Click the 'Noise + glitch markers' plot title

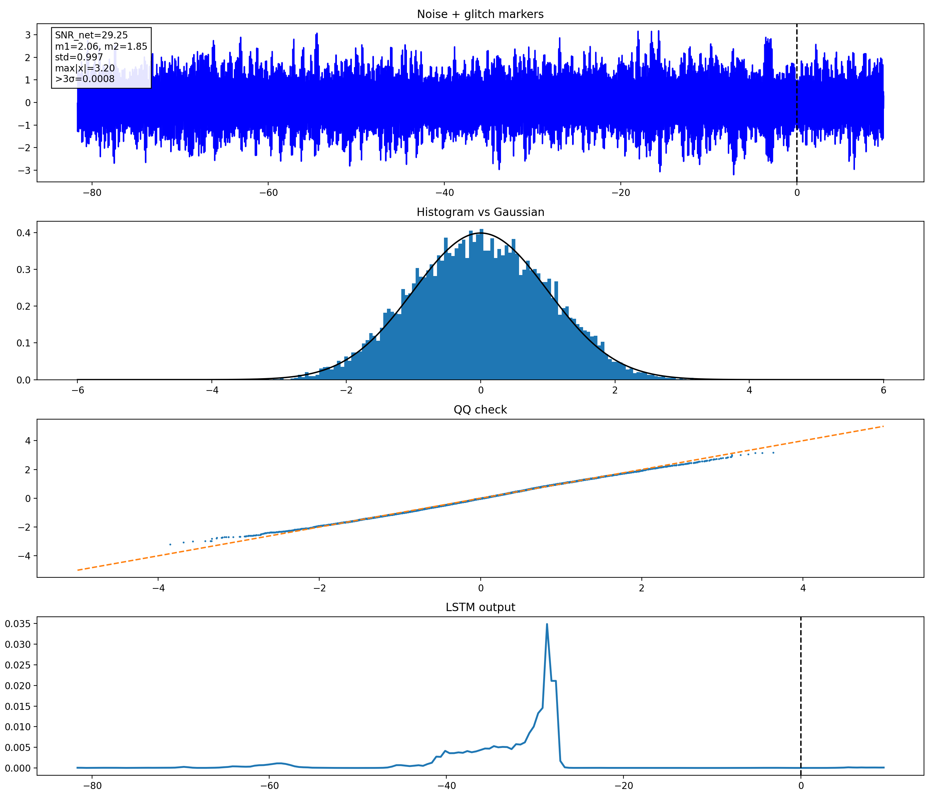click(480, 14)
